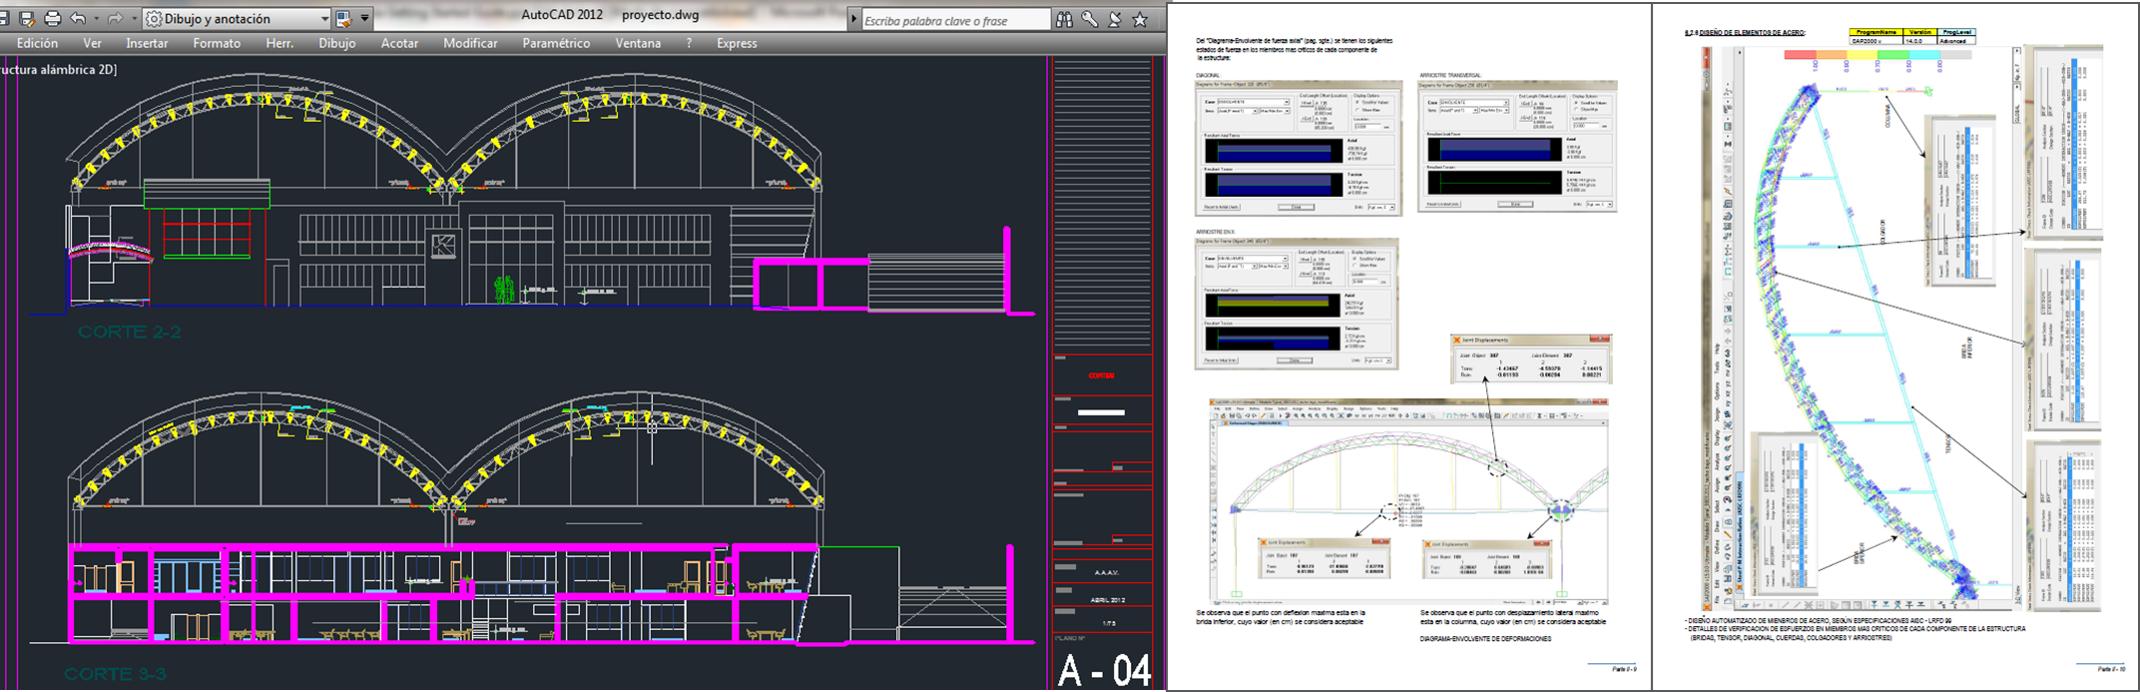Click the Redo arrow icon
The width and height of the screenshot is (2140, 692).
click(115, 19)
